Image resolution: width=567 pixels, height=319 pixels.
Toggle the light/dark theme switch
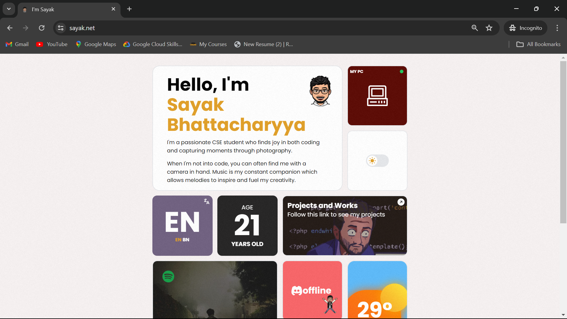point(377,161)
